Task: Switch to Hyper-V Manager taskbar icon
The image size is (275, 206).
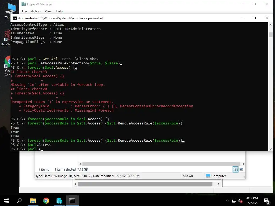Action: click(x=59, y=201)
